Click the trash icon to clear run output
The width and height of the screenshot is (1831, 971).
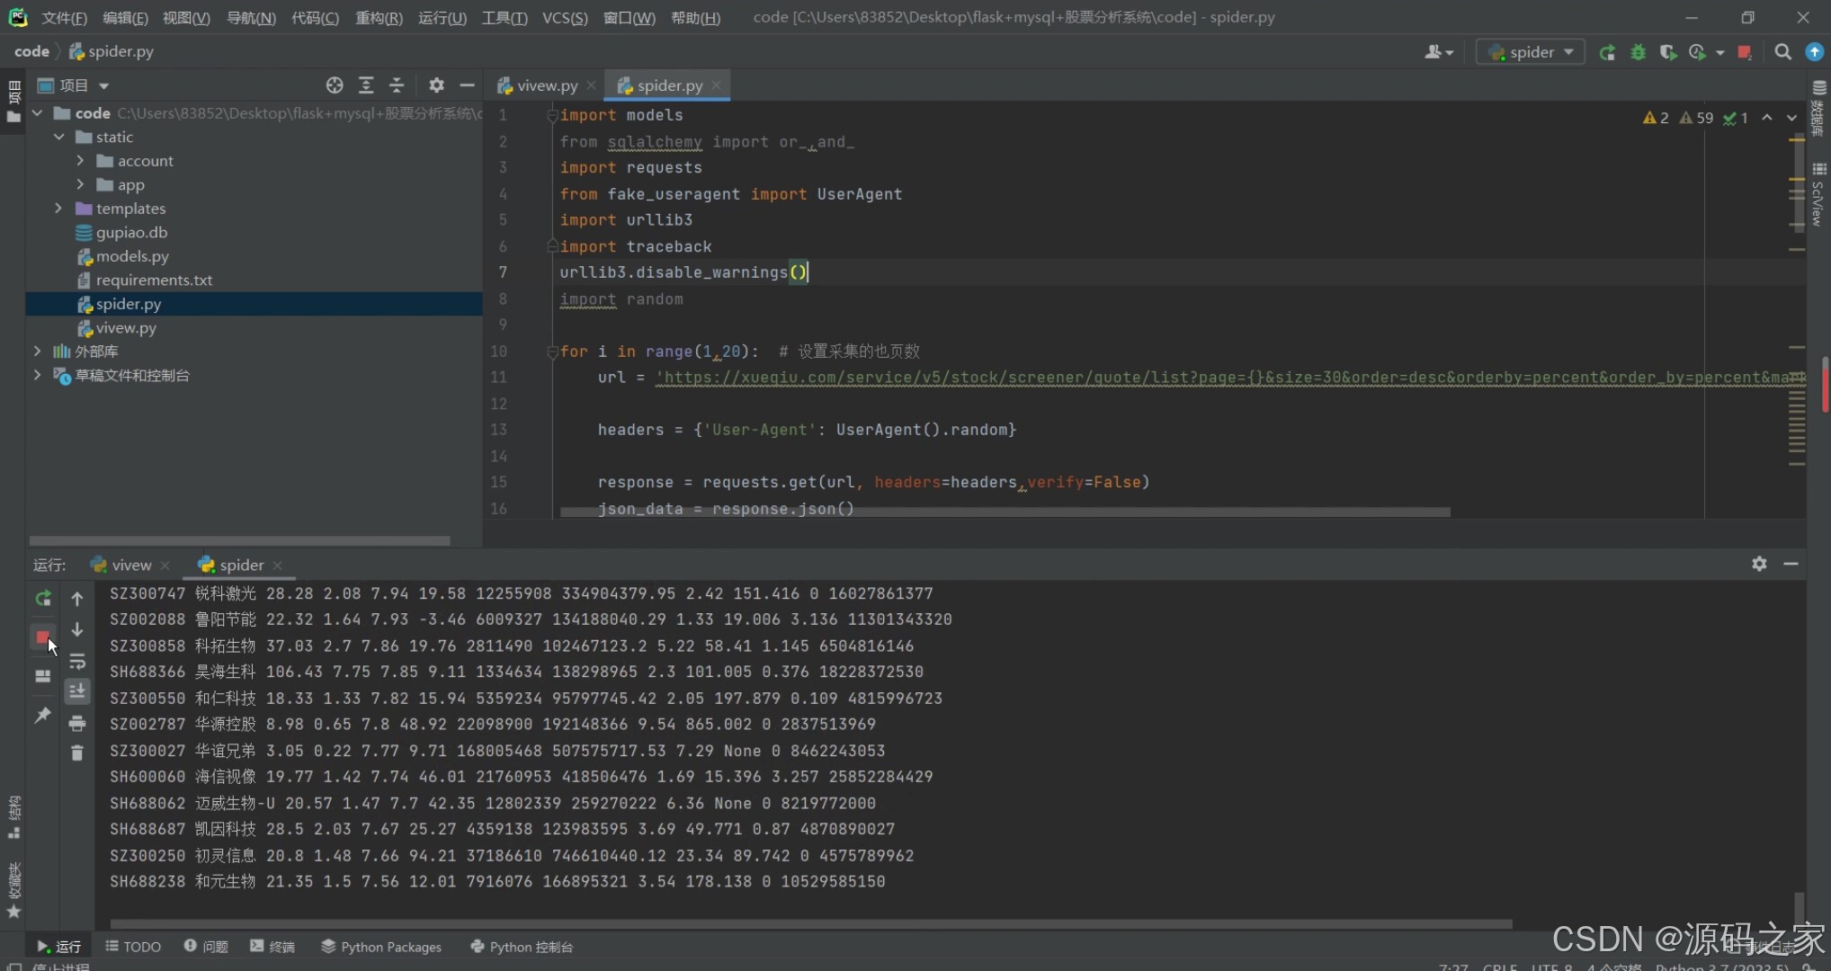(77, 753)
